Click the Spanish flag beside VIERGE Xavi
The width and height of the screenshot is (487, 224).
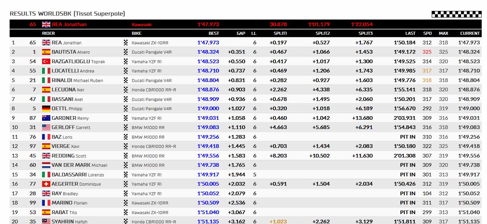46,146
